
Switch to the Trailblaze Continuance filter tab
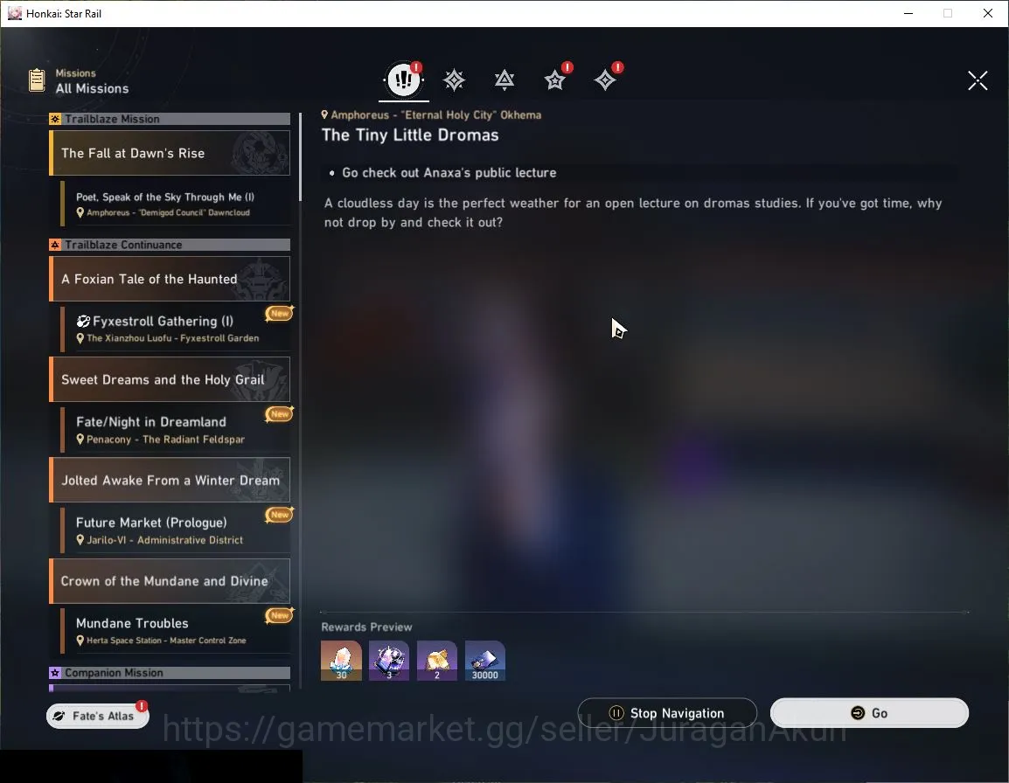[504, 80]
